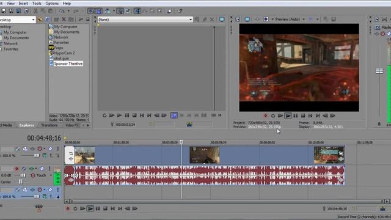Click the Delete X icon in Explorer toolbar

(x=64, y=19)
